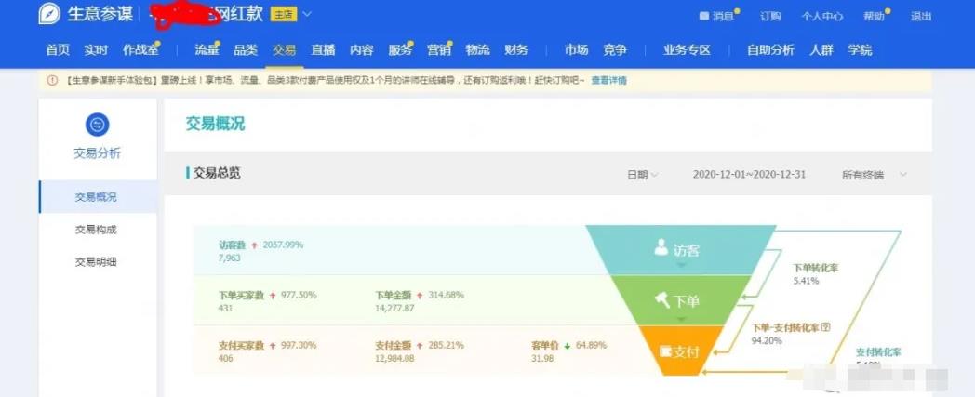The width and height of the screenshot is (975, 397).
Task: Click the 2057.99% visitor growth figure
Action: click(283, 245)
